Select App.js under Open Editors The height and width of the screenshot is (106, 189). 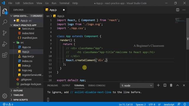click(x=26, y=21)
